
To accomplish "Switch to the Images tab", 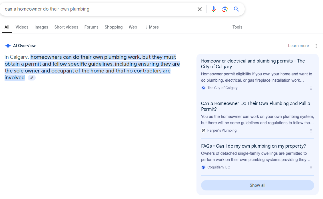I will (41, 27).
